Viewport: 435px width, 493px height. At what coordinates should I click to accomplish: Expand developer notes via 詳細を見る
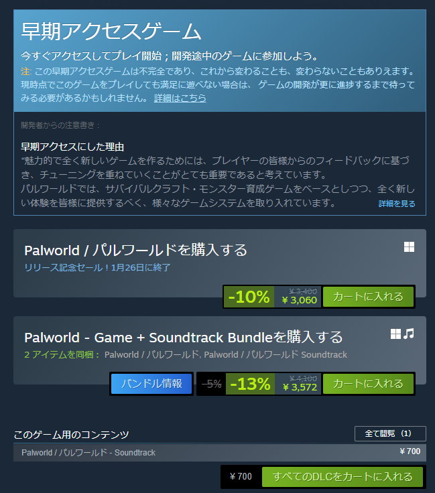[x=397, y=204]
